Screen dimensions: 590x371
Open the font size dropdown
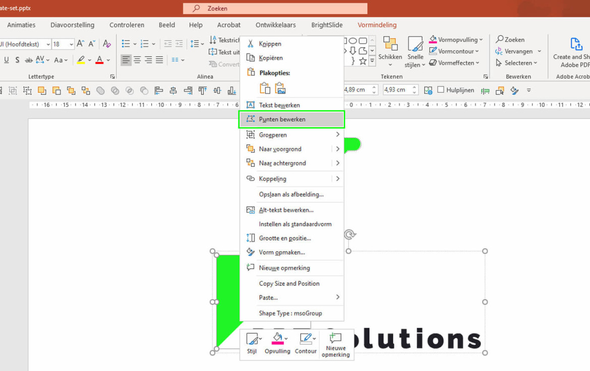pos(71,44)
